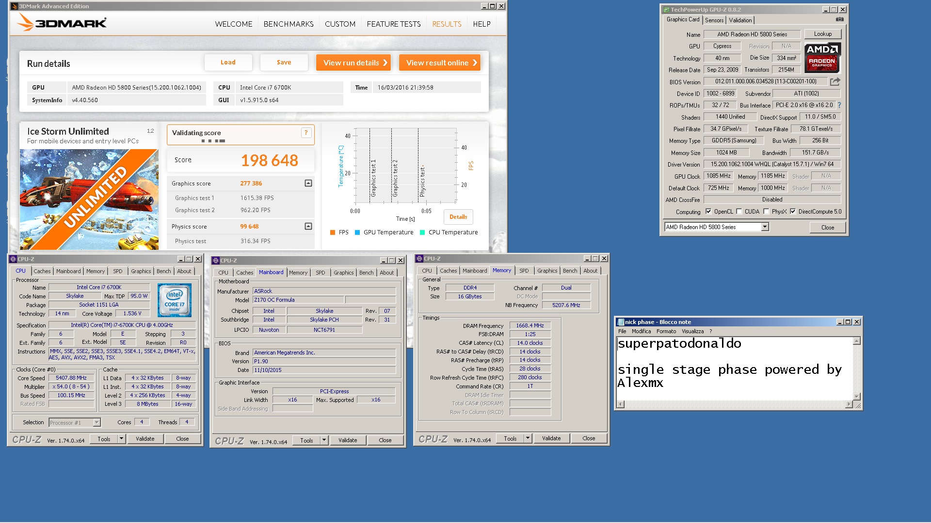Image resolution: width=931 pixels, height=523 pixels.
Task: Click Notepad title bar app icon
Action: click(621, 322)
